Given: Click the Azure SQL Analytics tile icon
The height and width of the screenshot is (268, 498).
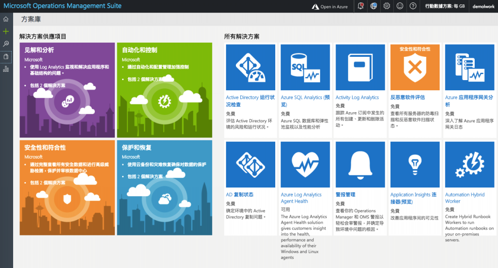Looking at the screenshot, I should pyautogui.click(x=305, y=67).
